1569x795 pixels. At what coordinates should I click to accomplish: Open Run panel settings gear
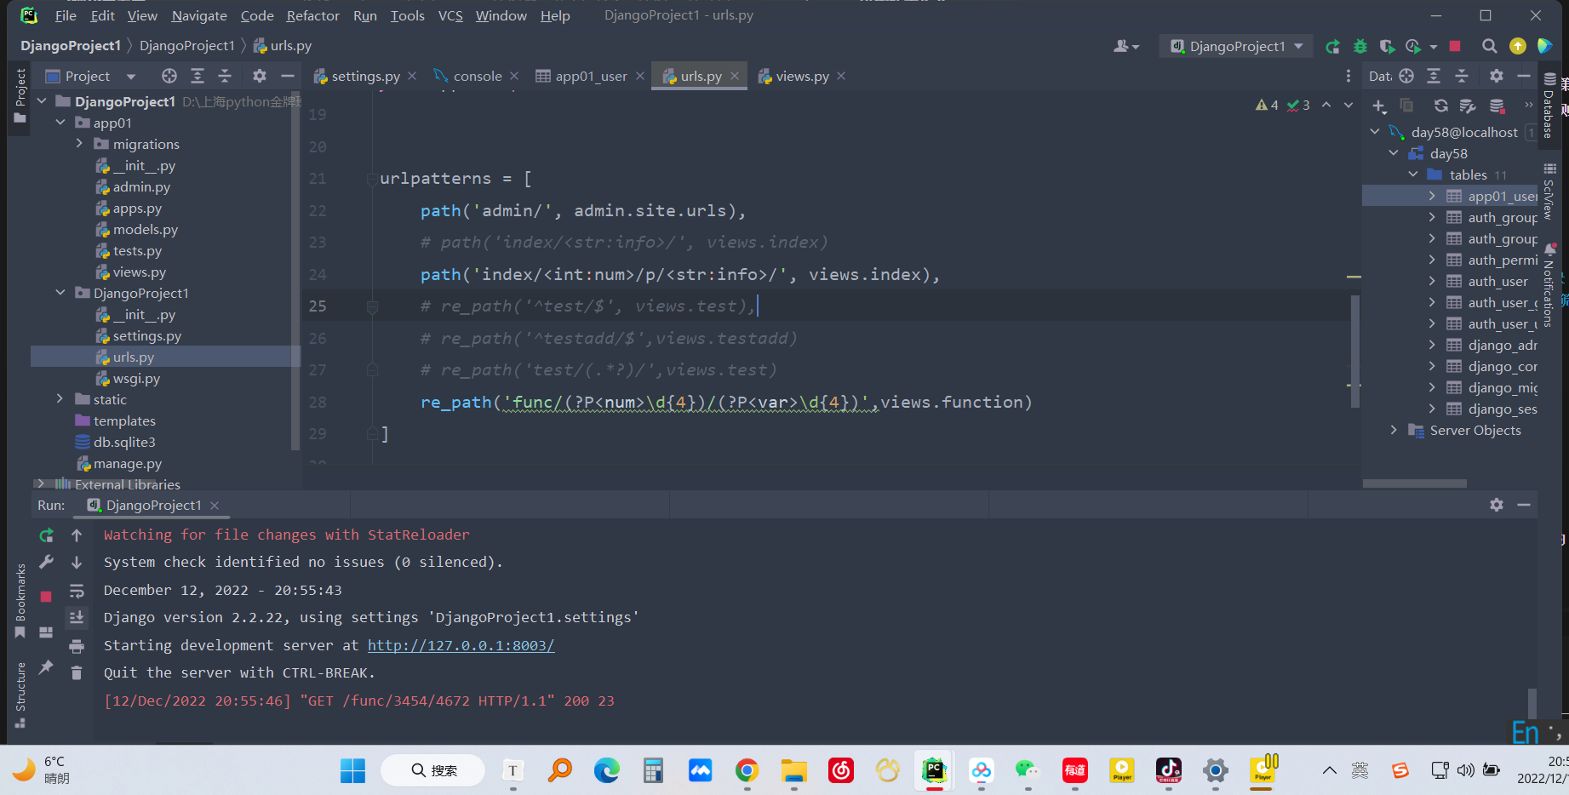pos(1497,505)
